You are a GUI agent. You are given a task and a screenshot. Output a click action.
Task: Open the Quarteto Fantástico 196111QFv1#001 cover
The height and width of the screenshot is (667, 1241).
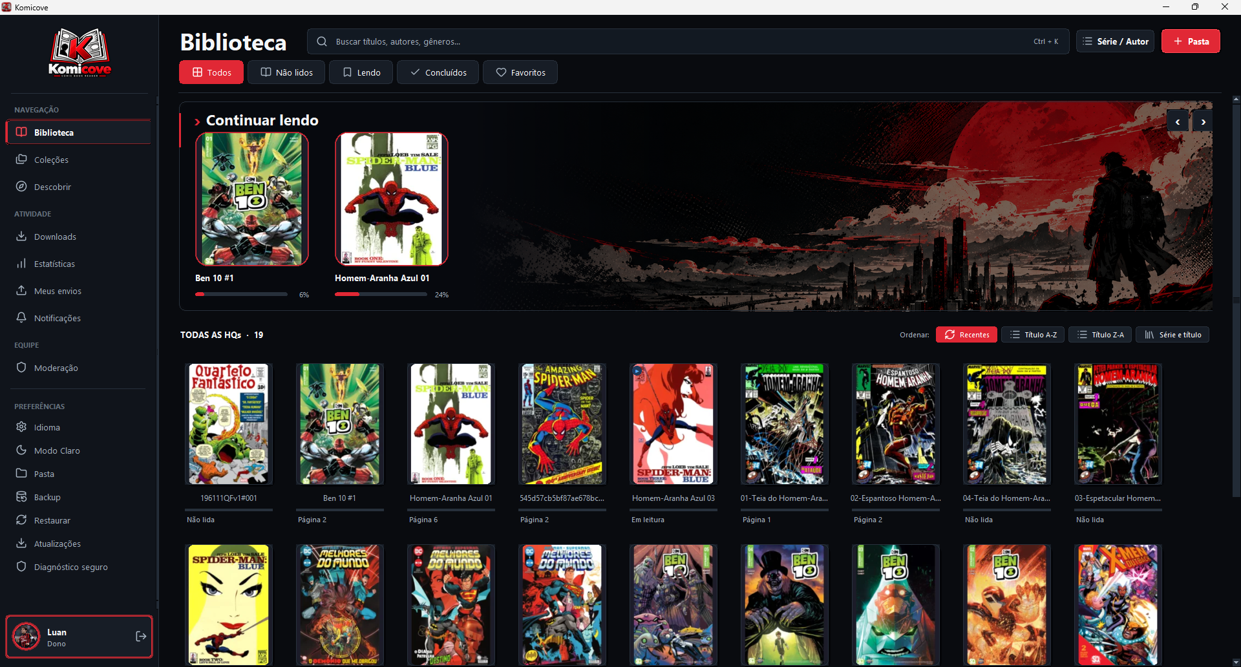(x=229, y=424)
